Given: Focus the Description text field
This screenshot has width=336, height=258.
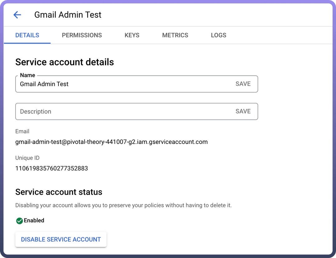Looking at the screenshot, I should tap(124, 112).
